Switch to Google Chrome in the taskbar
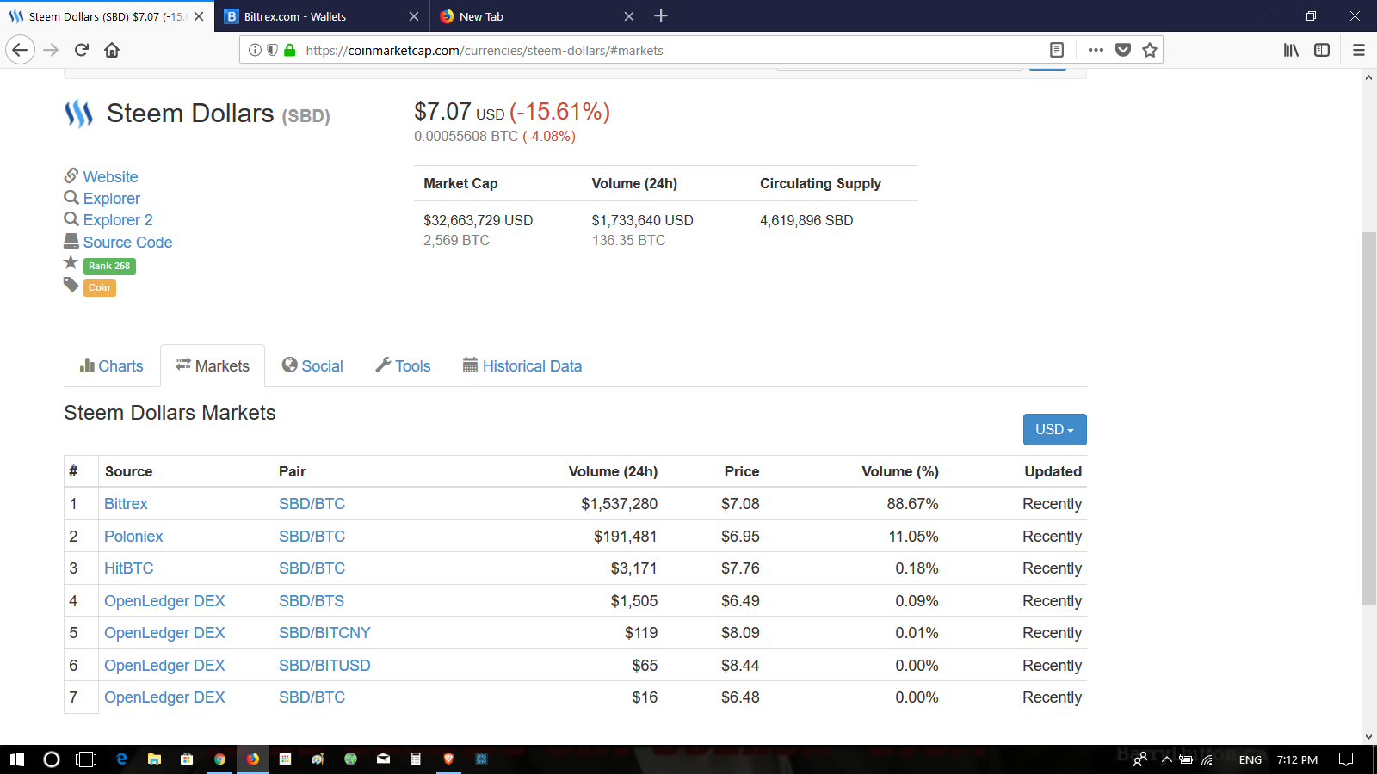 coord(219,759)
